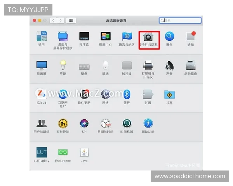
Task: Open the 辅助功能 accessibility pane
Action: coord(148,124)
